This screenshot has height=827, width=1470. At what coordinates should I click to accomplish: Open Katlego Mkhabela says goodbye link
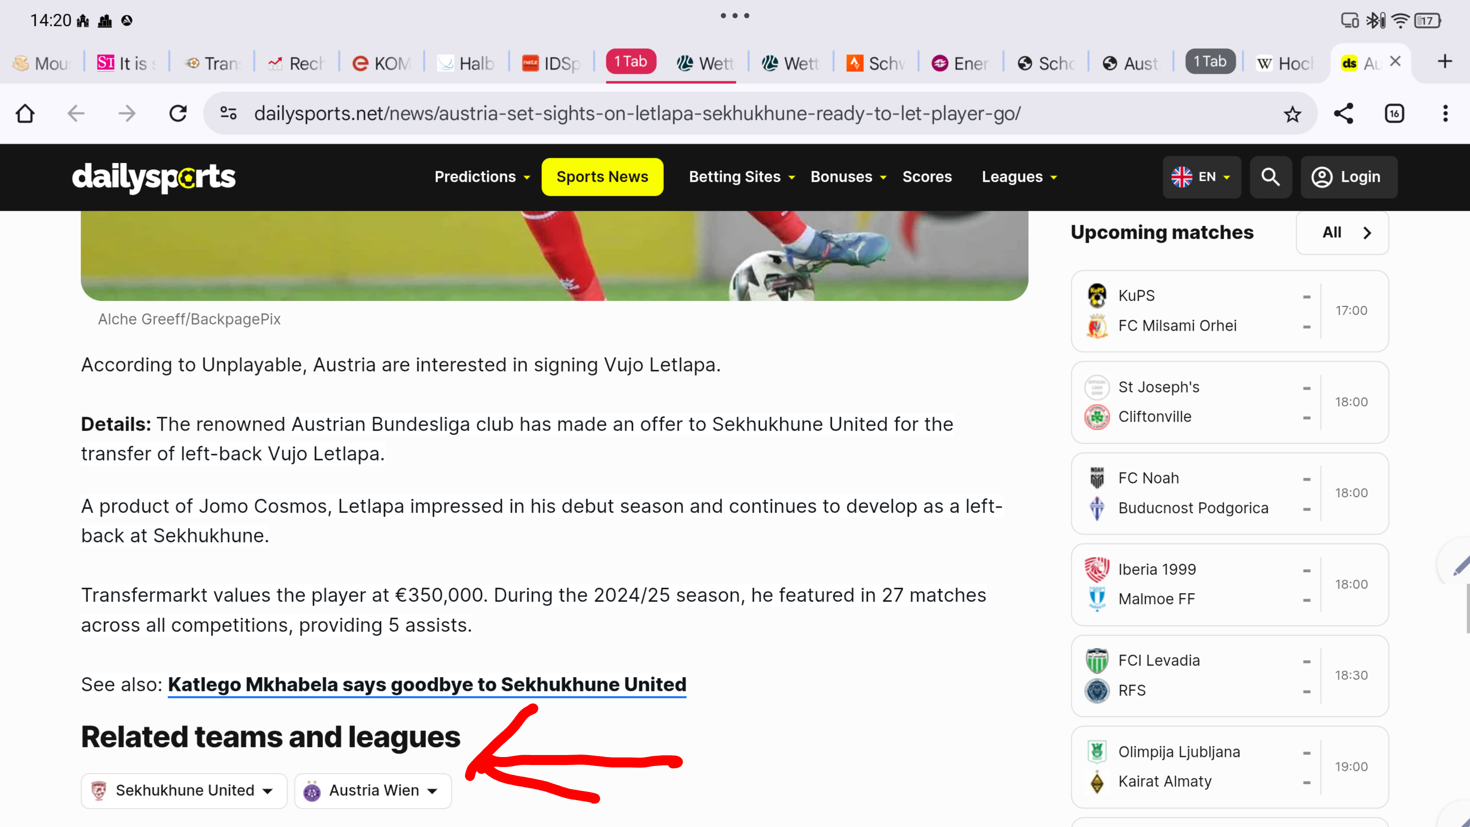tap(427, 685)
